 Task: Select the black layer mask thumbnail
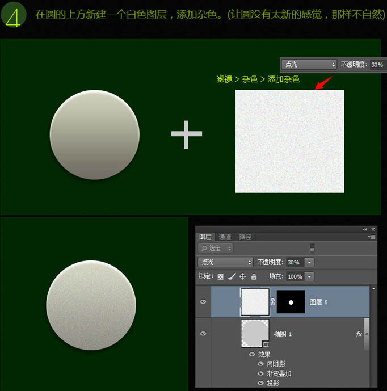pyautogui.click(x=291, y=302)
